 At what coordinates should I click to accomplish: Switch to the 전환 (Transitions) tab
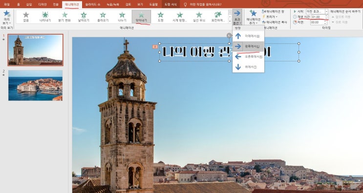coord(56,4)
